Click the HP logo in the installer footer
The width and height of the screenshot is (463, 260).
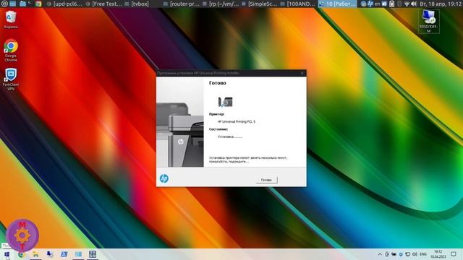(x=164, y=178)
